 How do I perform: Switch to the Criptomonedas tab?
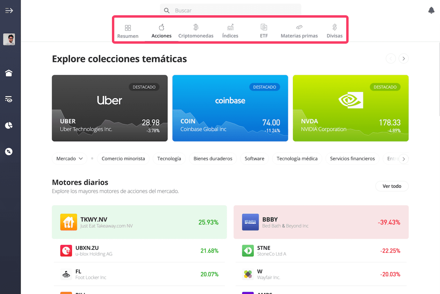click(x=196, y=36)
